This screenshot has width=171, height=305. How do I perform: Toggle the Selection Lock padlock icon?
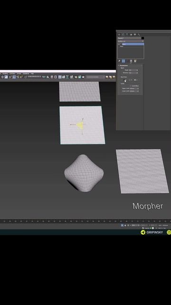pyautogui.click(x=125, y=225)
